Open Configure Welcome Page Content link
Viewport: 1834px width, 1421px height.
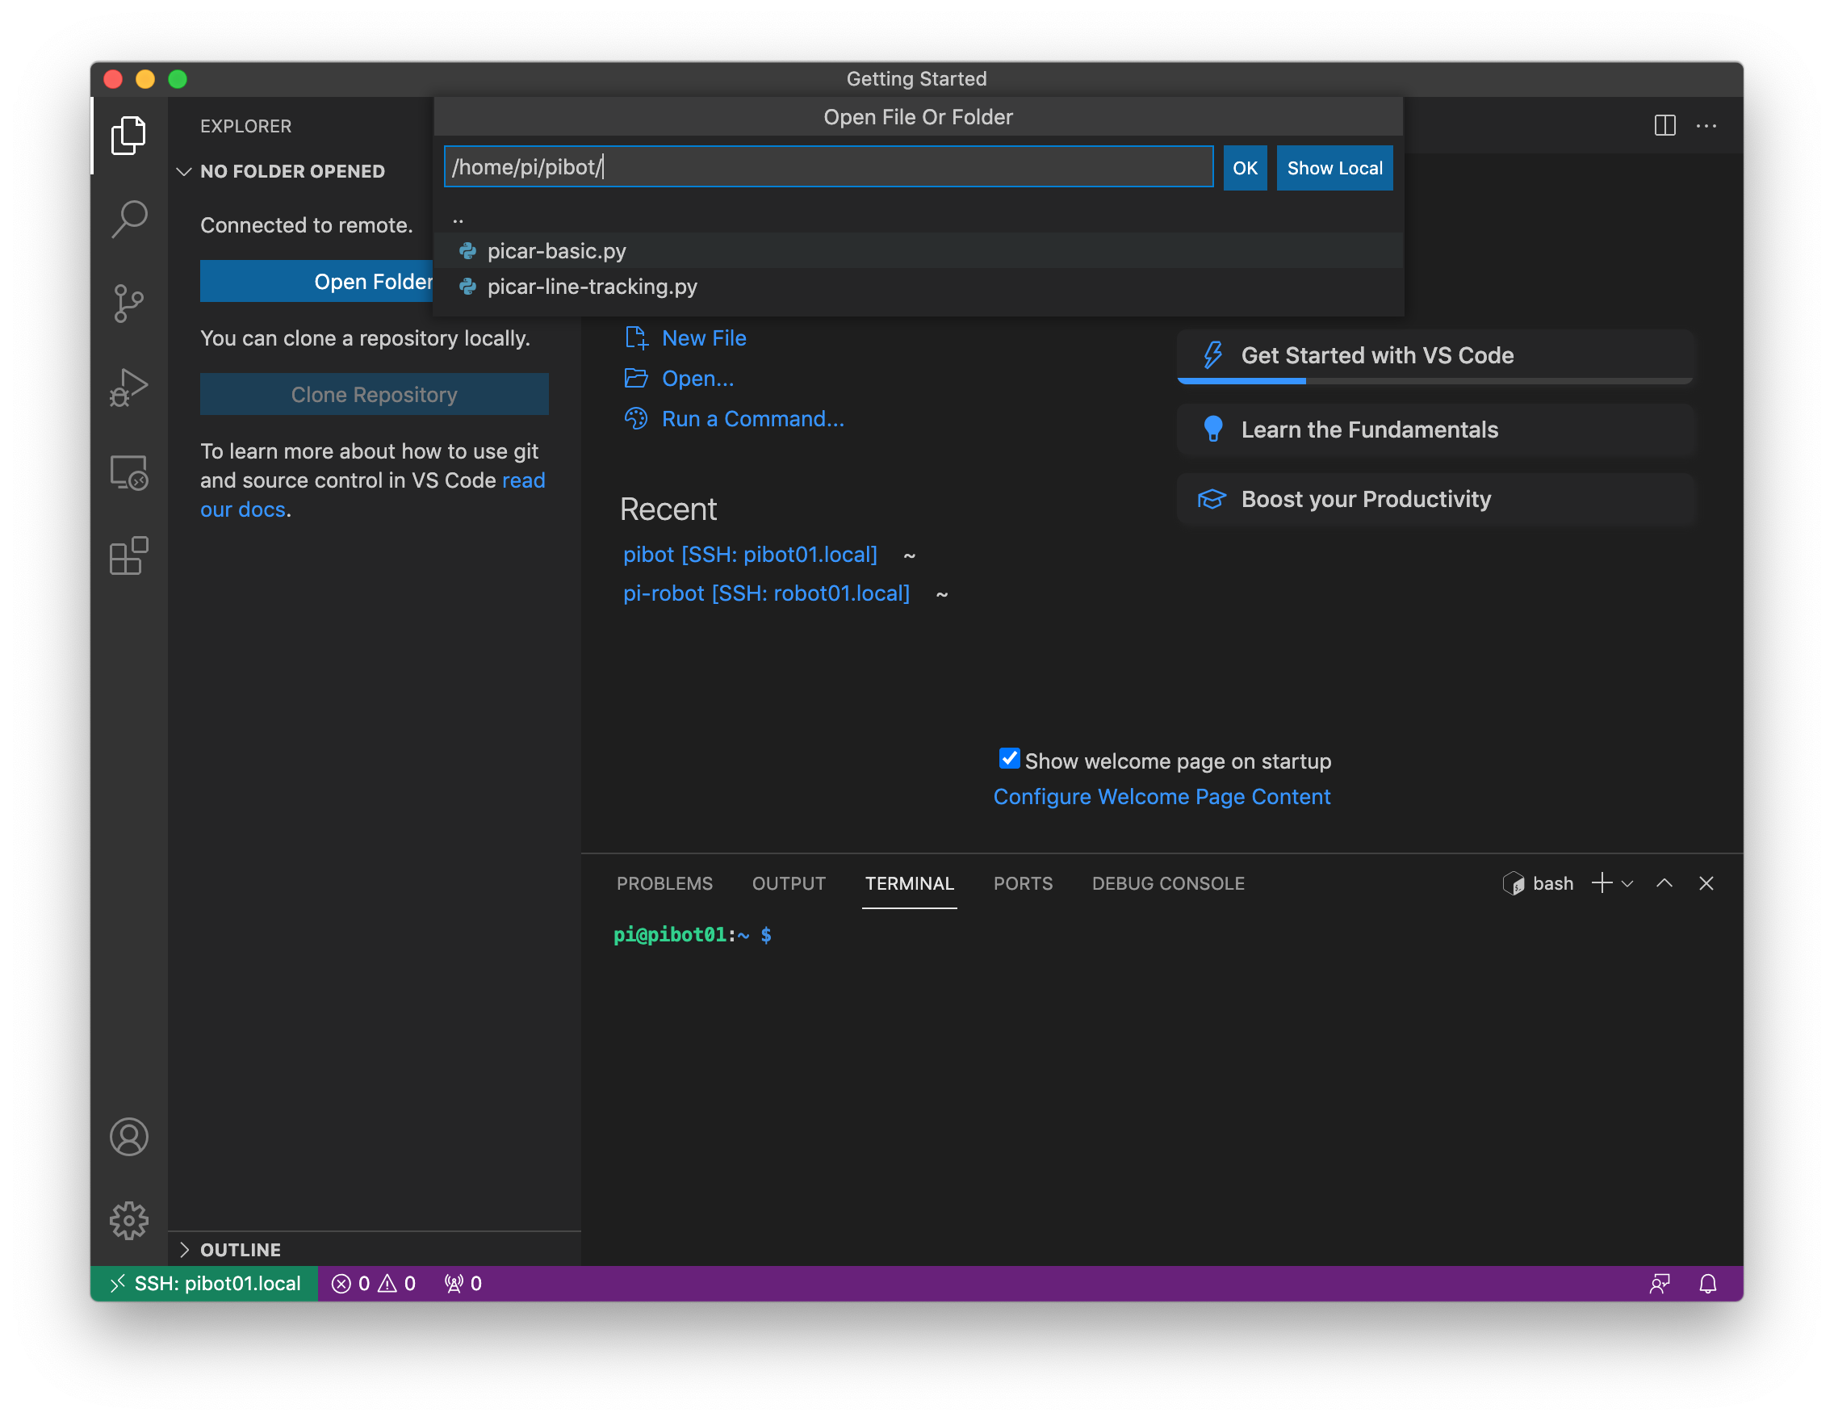1162,796
